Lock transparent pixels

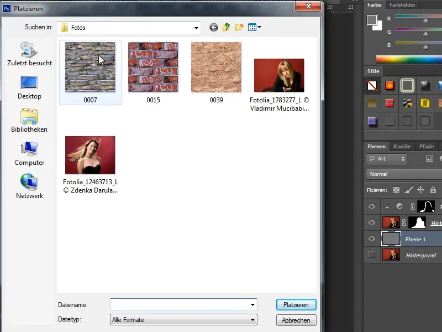(x=396, y=190)
